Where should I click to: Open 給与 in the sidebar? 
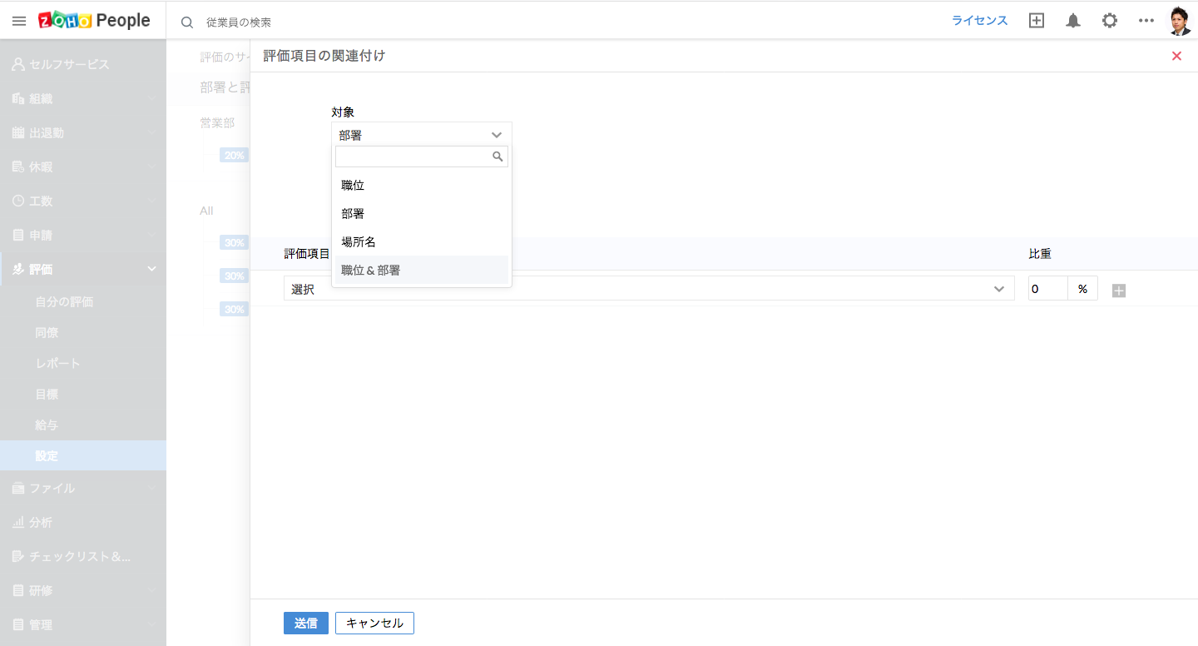pos(47,425)
